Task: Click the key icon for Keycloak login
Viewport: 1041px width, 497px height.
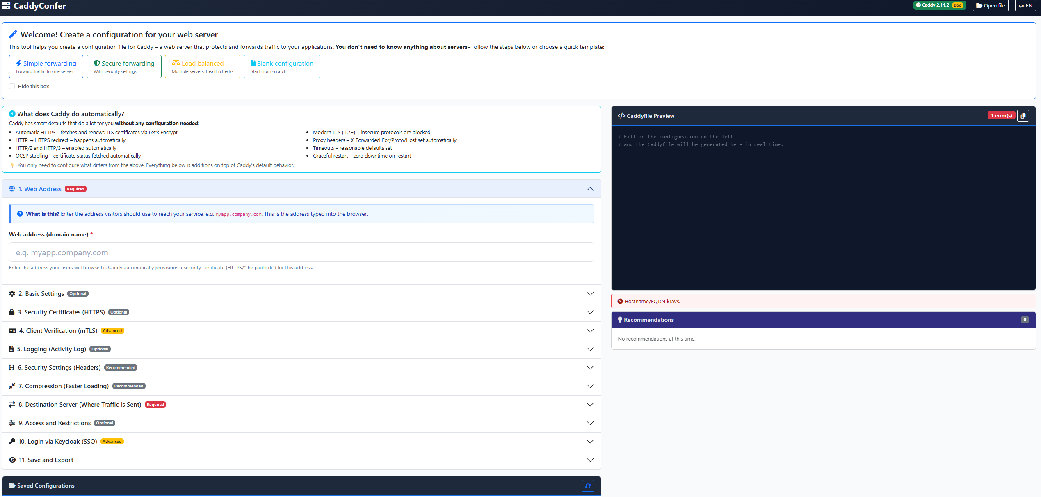Action: (12, 442)
